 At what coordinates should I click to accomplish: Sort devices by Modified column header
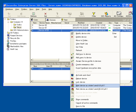[x=81, y=23]
